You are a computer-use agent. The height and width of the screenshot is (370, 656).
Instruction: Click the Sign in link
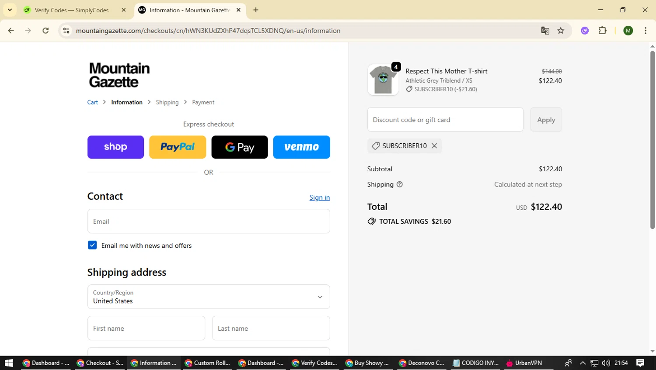coord(320,197)
